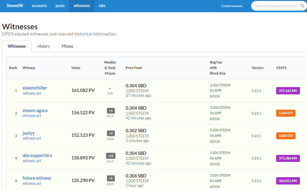
Task: Open witness url under dev.supporters
Action: pos(31,161)
